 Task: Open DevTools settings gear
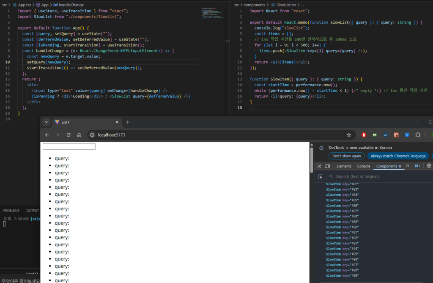click(x=429, y=166)
